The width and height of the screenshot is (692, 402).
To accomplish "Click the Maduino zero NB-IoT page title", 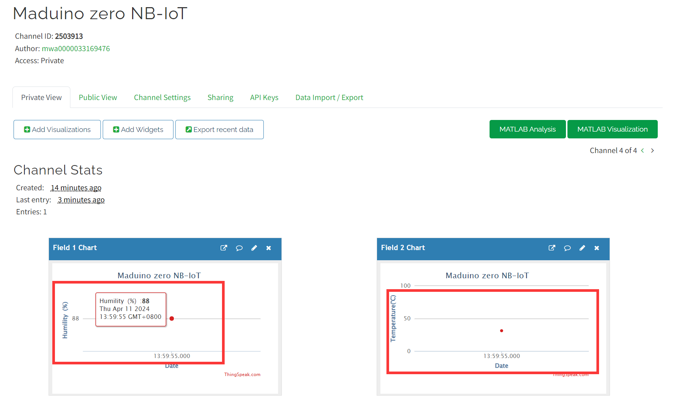I will pyautogui.click(x=100, y=14).
